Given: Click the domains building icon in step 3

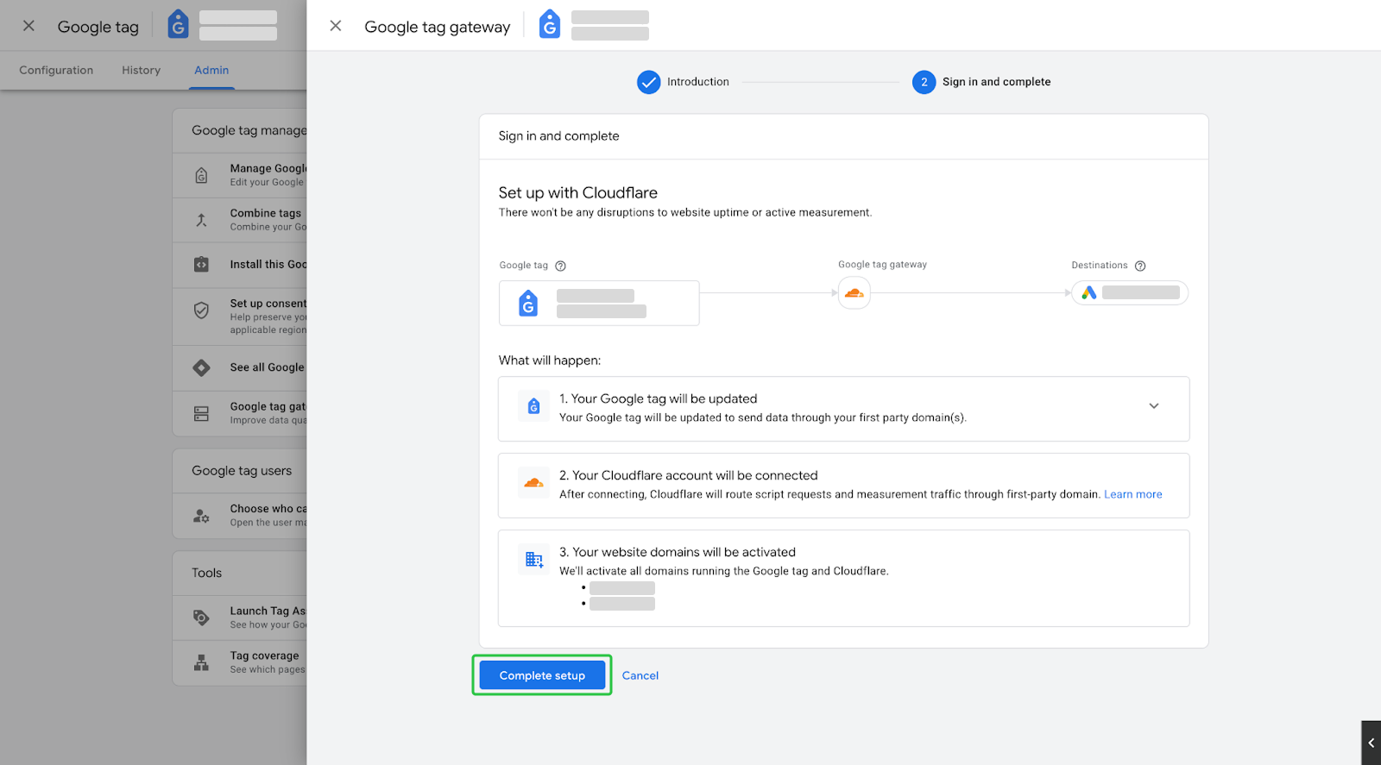Looking at the screenshot, I should (x=533, y=560).
